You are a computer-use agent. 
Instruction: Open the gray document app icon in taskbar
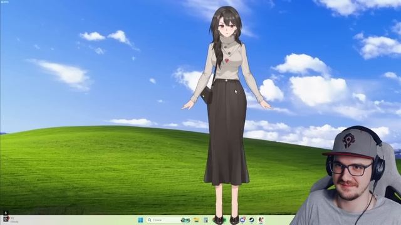(206, 220)
